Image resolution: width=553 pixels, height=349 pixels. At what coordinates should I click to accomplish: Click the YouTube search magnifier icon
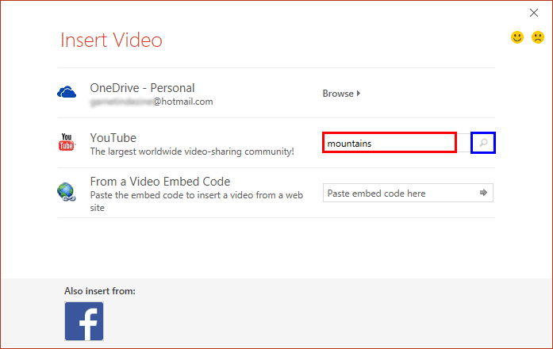pos(483,143)
